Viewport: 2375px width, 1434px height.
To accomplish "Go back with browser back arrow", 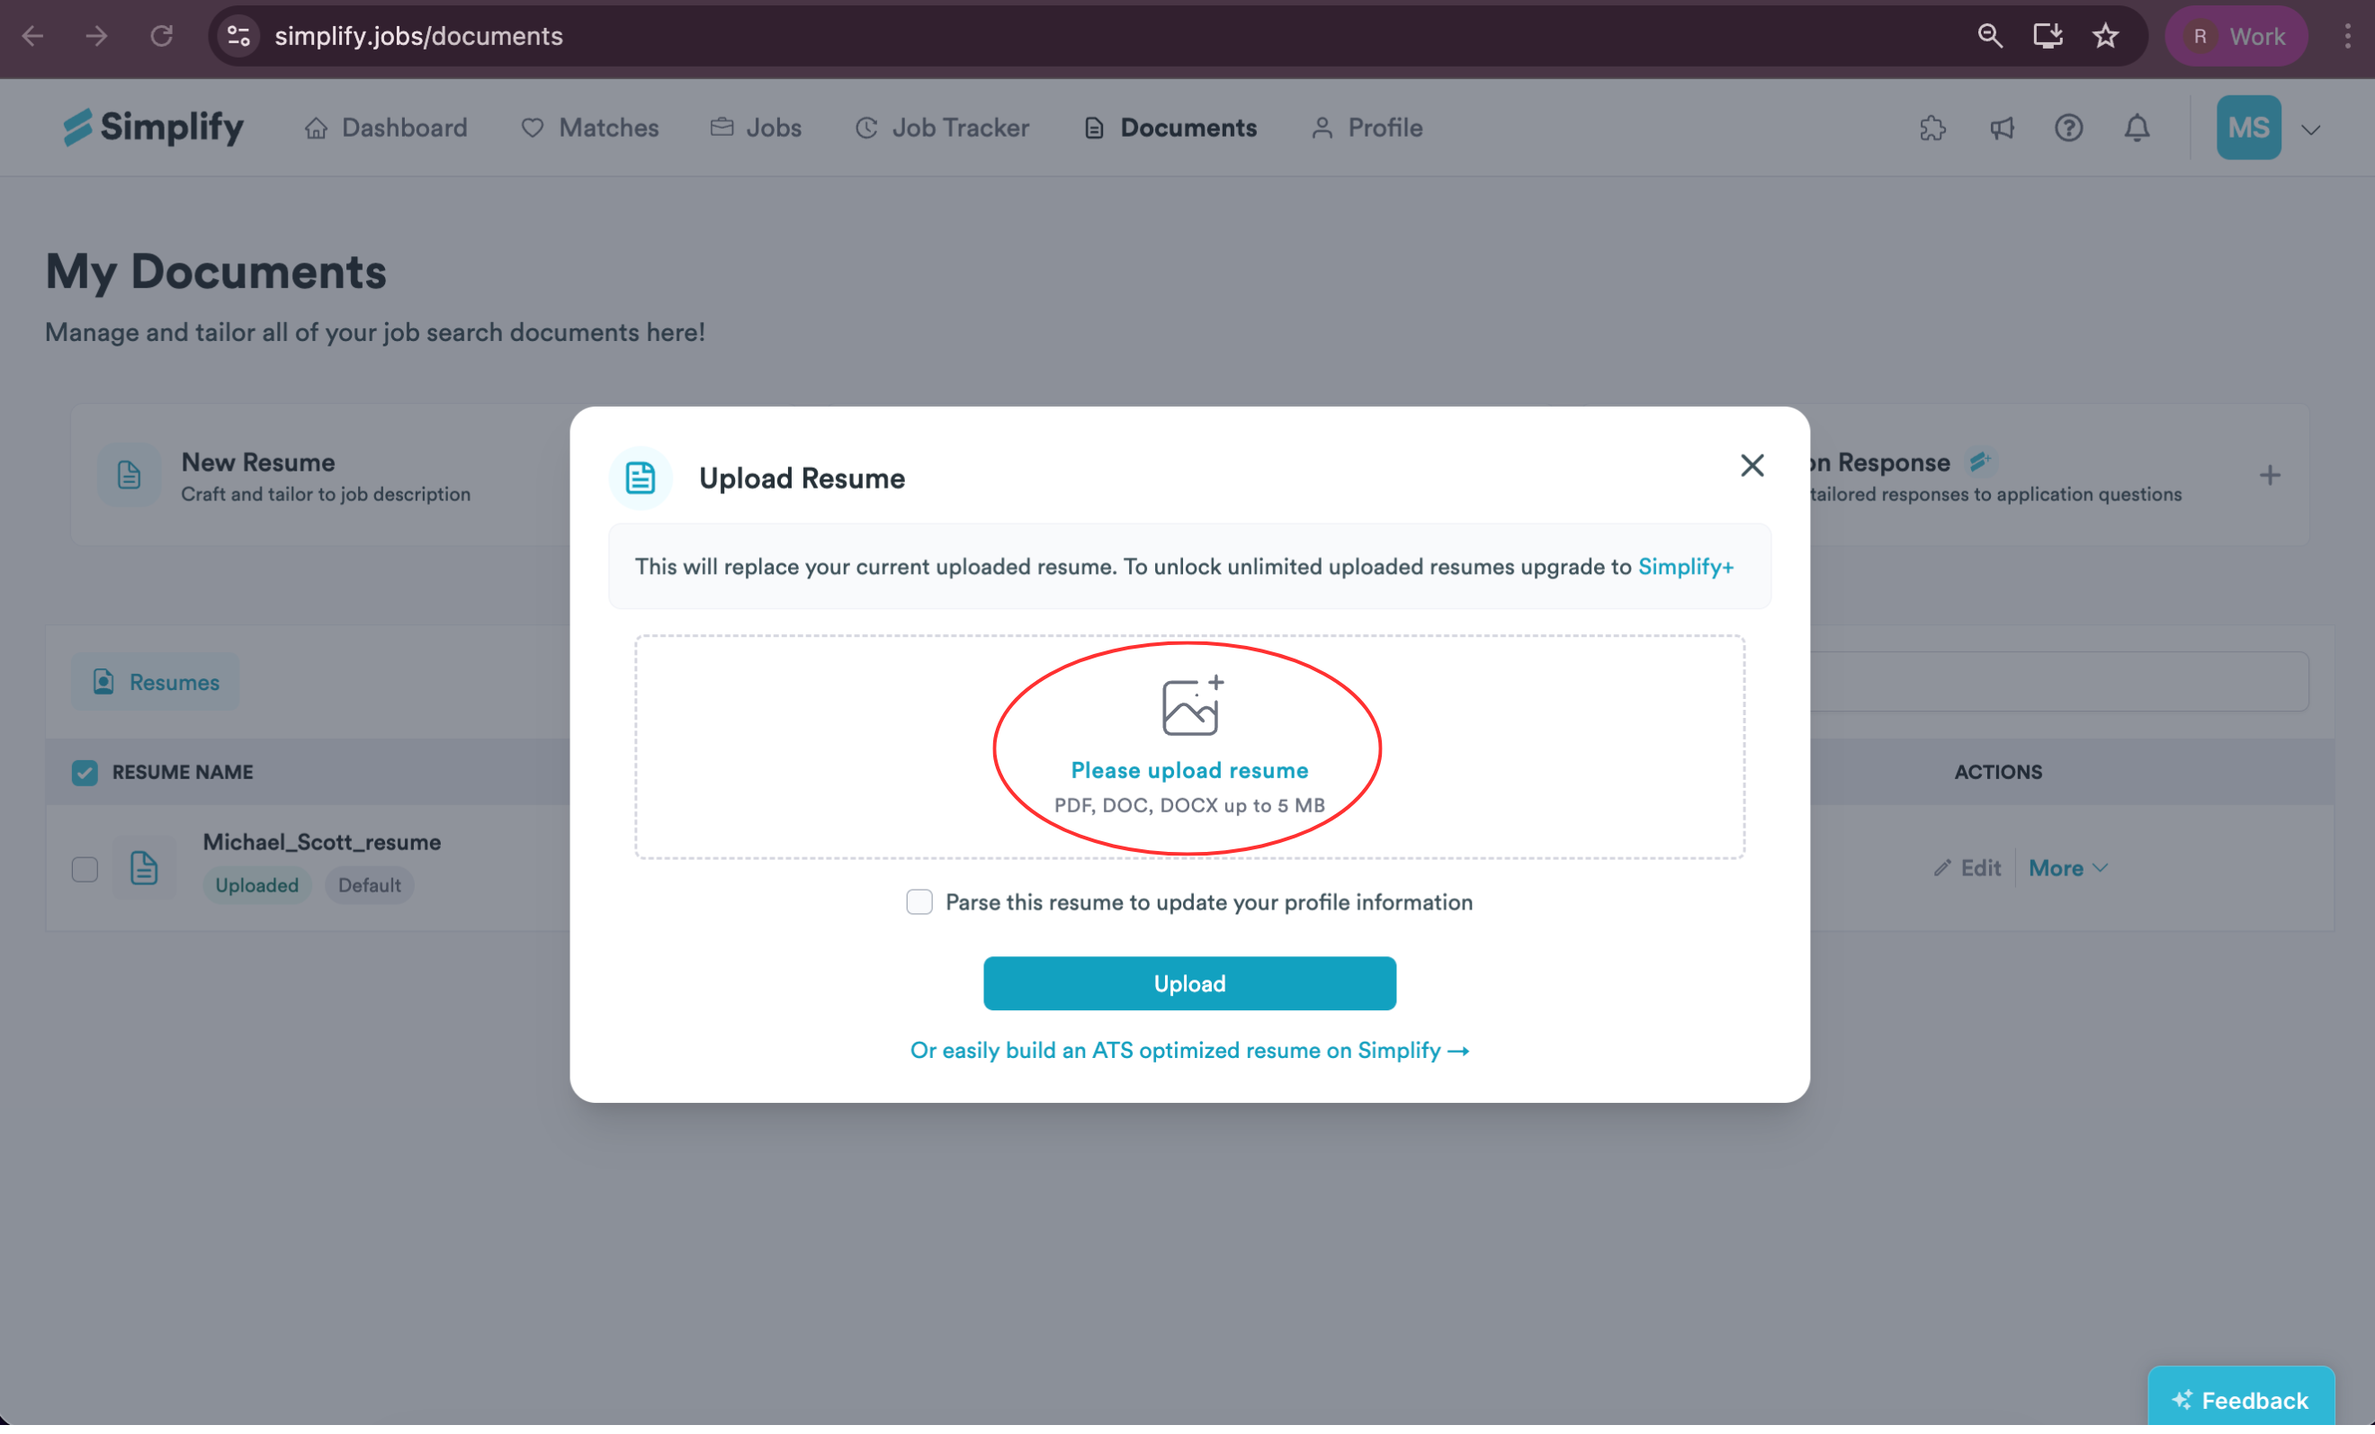I will tap(32, 36).
